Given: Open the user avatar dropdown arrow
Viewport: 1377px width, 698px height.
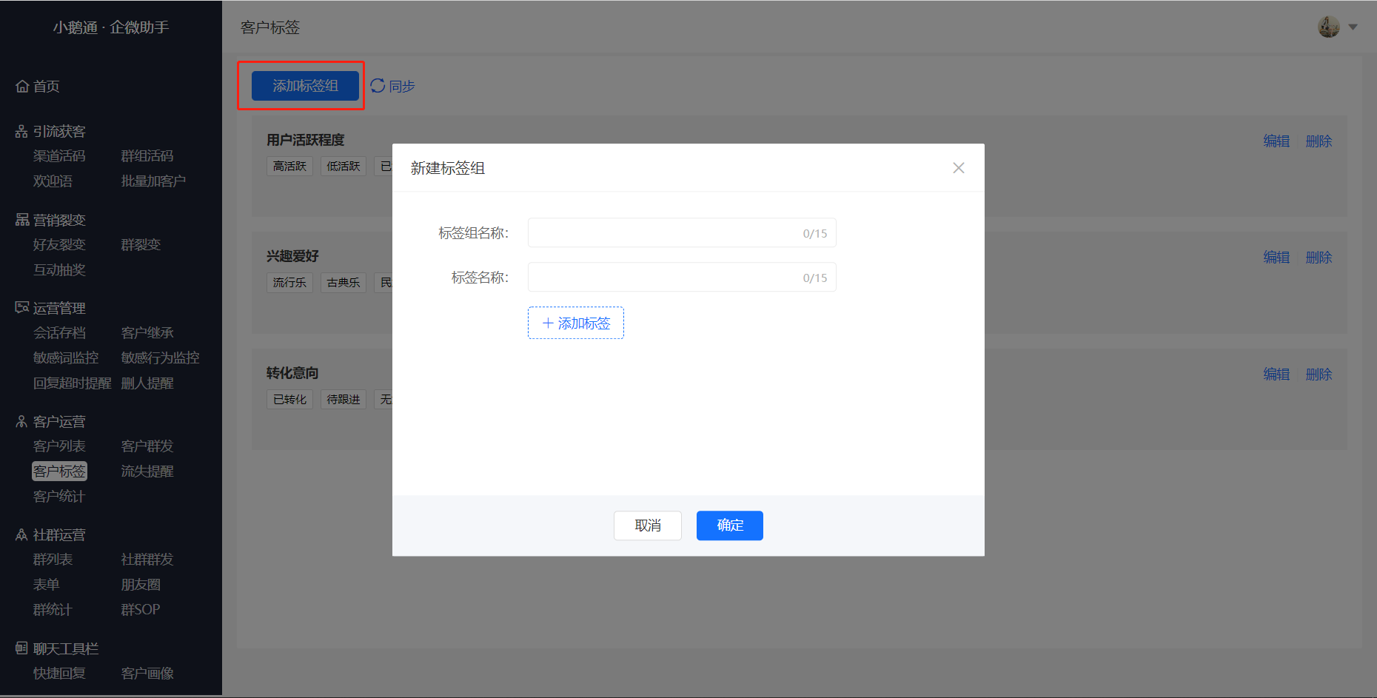Looking at the screenshot, I should [1353, 27].
